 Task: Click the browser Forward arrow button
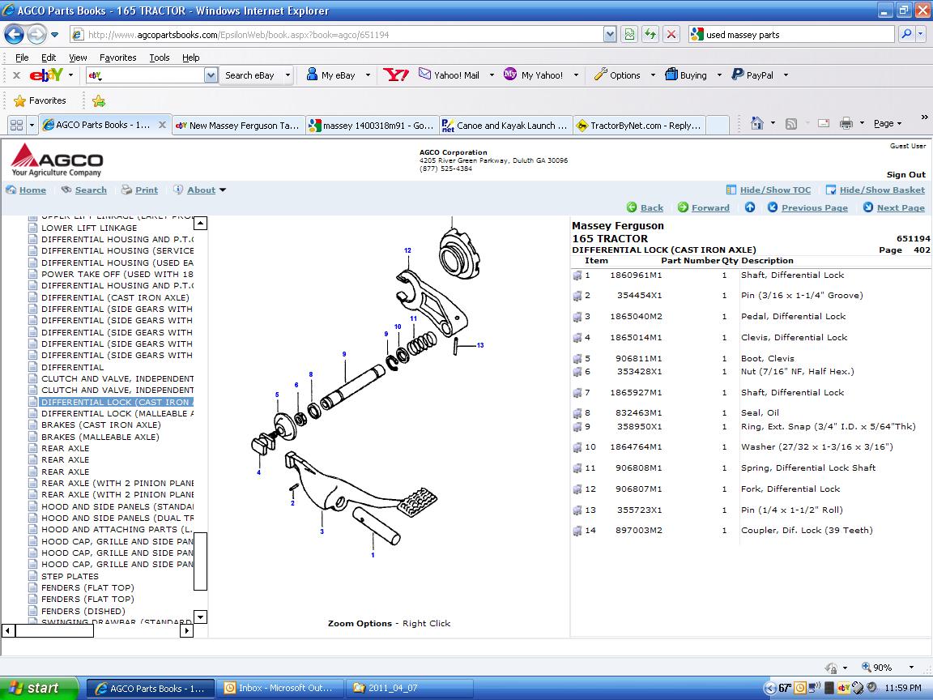(x=36, y=35)
